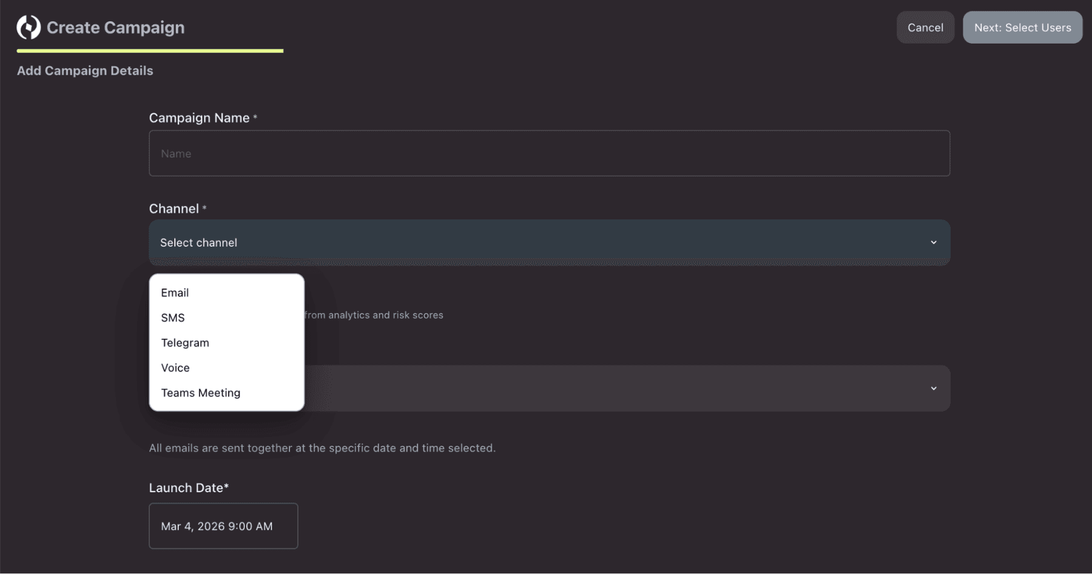1092x574 pixels.
Task: Click the Add Campaign Details heading
Action: pyautogui.click(x=84, y=70)
